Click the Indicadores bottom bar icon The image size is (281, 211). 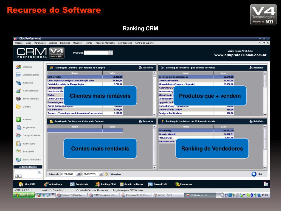46,184
